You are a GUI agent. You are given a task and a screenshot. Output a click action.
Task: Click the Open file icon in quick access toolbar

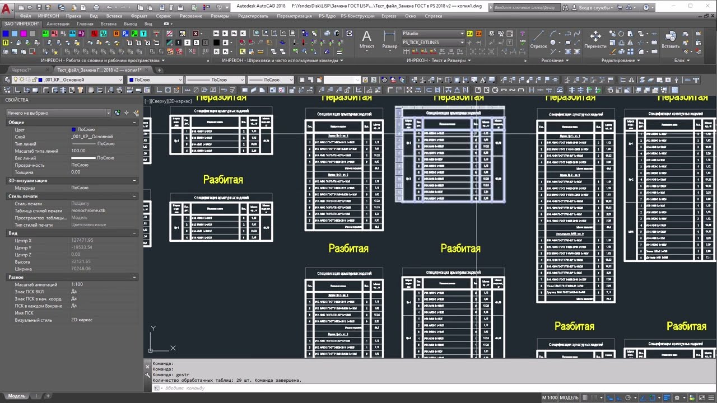coord(30,7)
